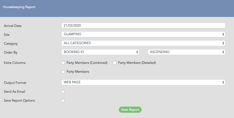Select Party Members (Combined) radio button
This screenshot has width=234, height=118.
[63, 63]
